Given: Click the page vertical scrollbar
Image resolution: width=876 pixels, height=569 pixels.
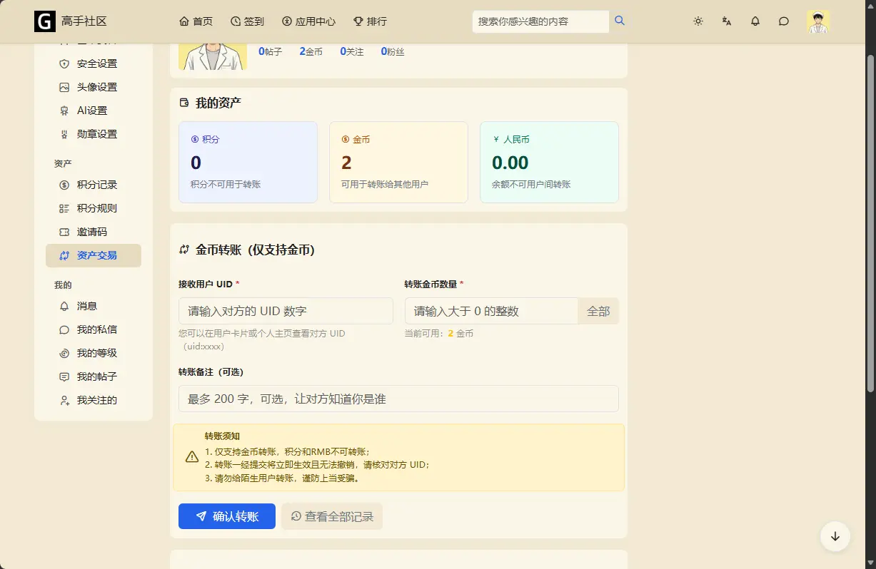Looking at the screenshot, I should [x=870, y=223].
